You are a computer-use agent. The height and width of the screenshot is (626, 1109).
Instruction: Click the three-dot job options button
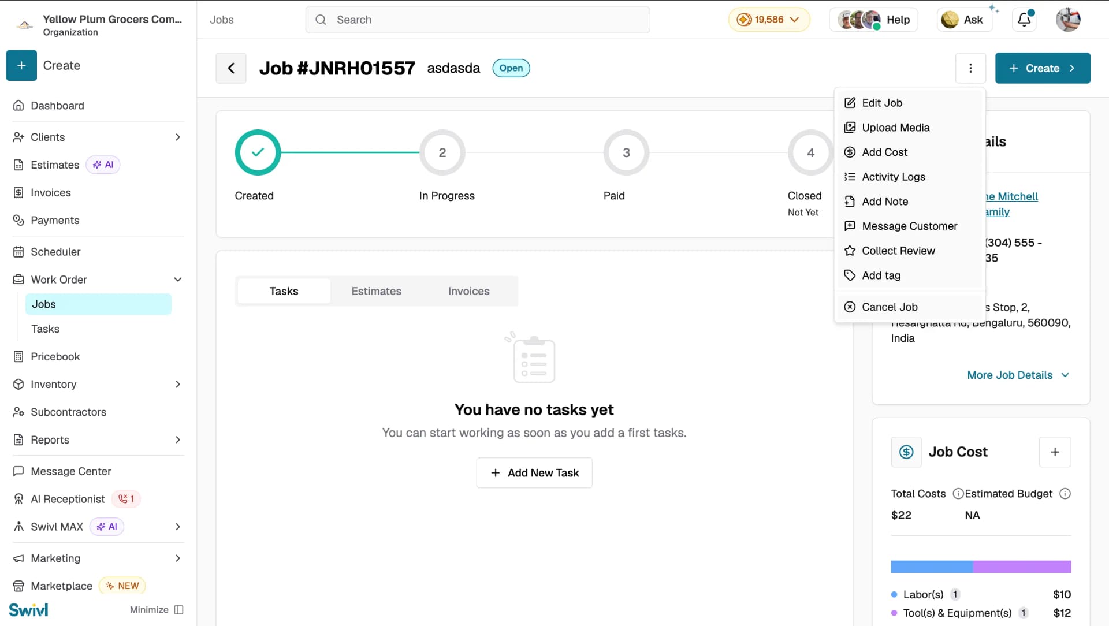[970, 68]
